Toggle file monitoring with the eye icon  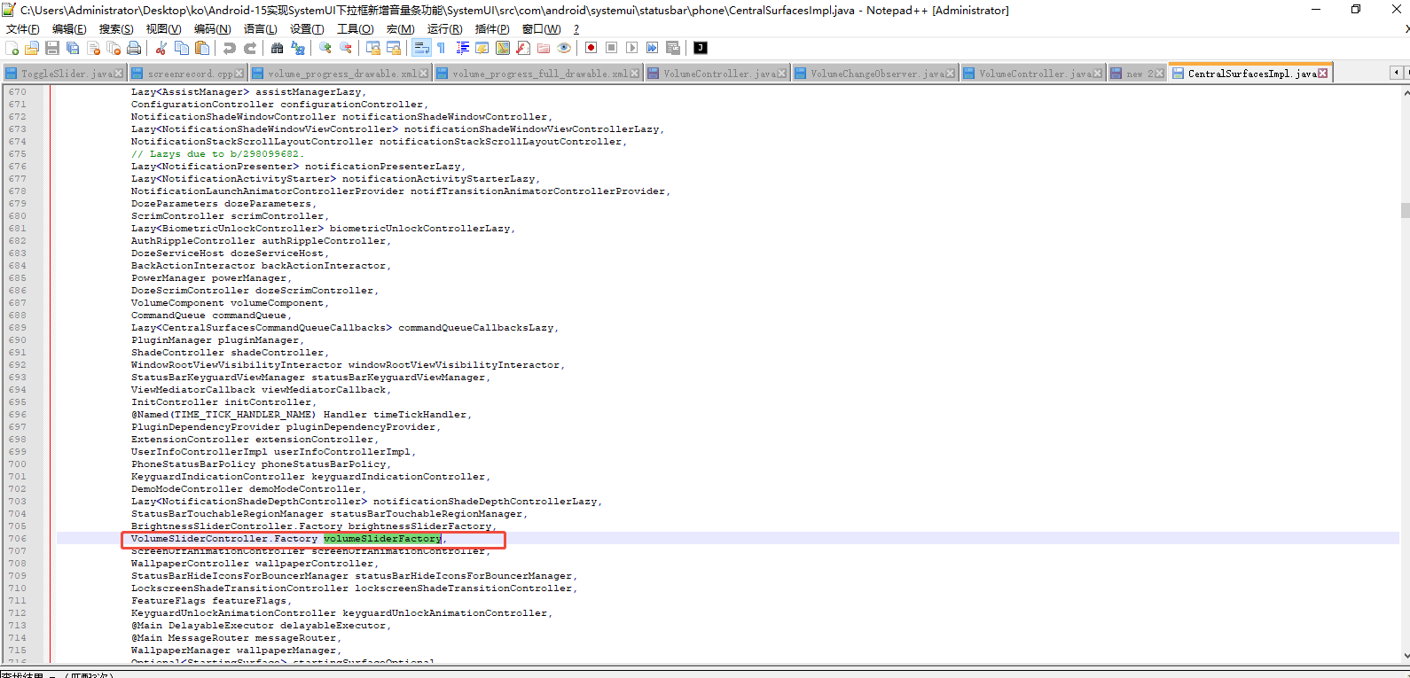[x=564, y=48]
